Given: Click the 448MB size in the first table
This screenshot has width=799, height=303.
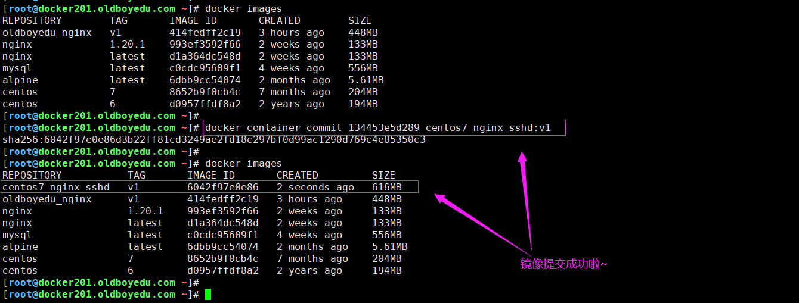Looking at the screenshot, I should [363, 33].
